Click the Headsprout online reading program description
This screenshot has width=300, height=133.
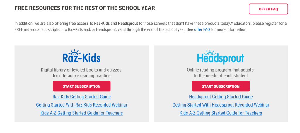pos(221,73)
